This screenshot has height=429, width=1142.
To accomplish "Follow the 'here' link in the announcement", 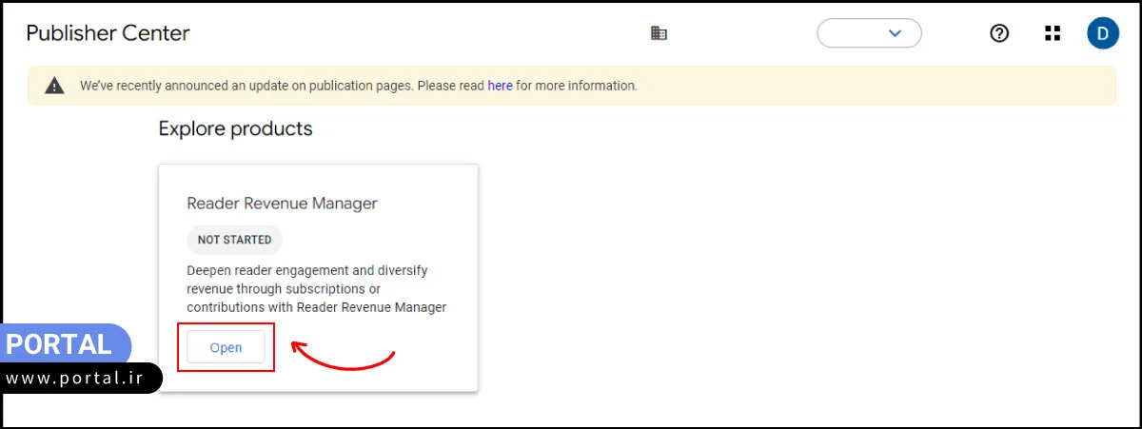I will 500,86.
